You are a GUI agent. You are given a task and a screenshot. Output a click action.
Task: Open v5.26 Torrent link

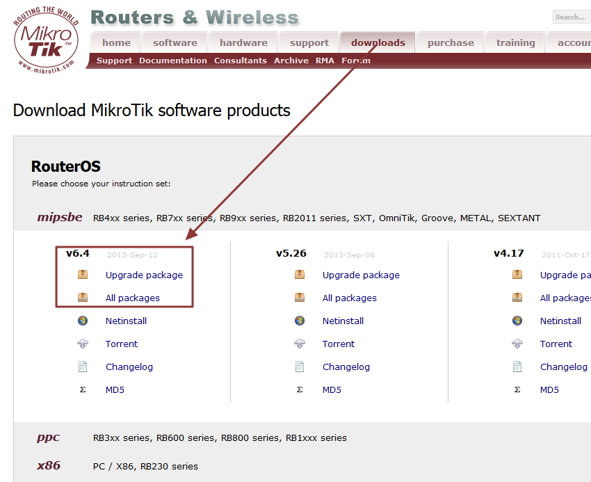click(339, 344)
